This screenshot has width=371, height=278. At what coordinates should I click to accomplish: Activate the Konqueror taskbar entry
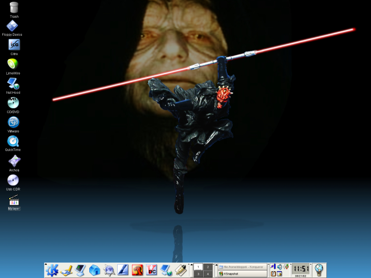pyautogui.click(x=242, y=267)
